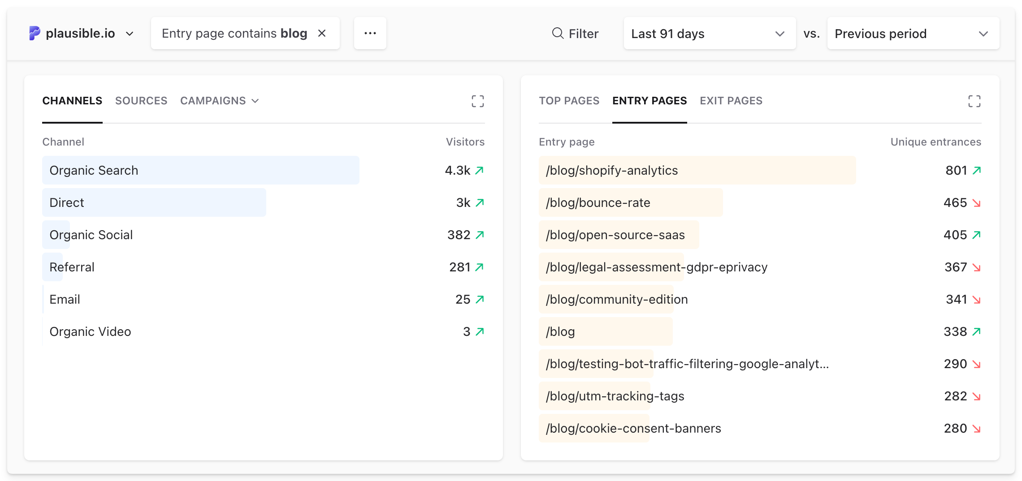Select the Top Pages tab
The height and width of the screenshot is (481, 1022).
570,101
